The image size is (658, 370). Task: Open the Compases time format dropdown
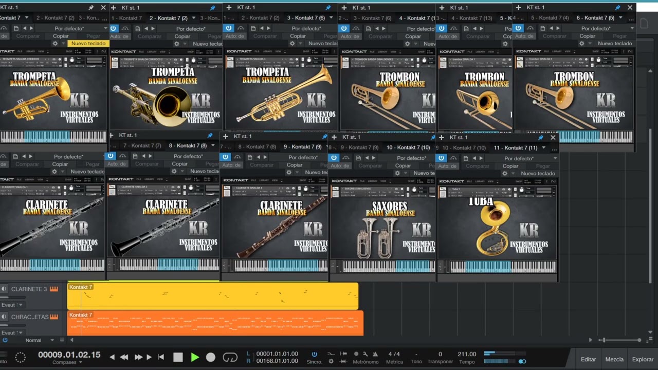(67, 362)
